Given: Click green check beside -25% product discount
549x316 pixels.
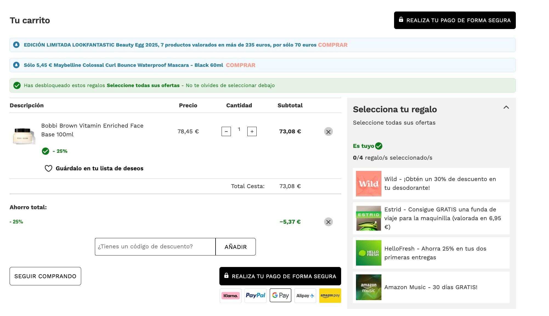Looking at the screenshot, I should 46,151.
